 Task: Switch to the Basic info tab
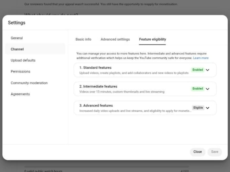coord(83,39)
